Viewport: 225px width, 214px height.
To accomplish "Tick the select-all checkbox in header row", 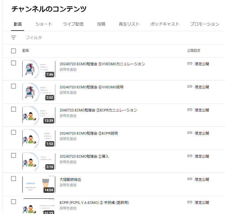I will (13, 51).
